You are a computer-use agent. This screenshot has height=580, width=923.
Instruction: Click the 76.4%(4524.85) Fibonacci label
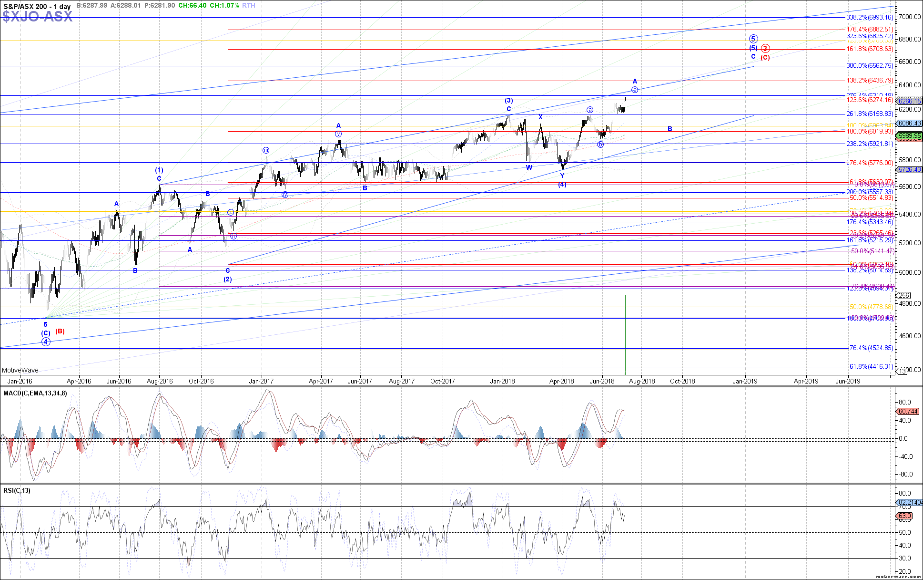(x=871, y=348)
